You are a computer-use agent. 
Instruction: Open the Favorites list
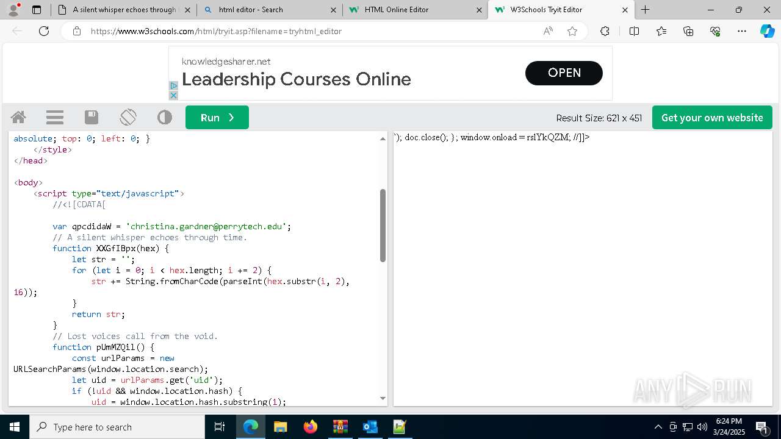tap(661, 31)
